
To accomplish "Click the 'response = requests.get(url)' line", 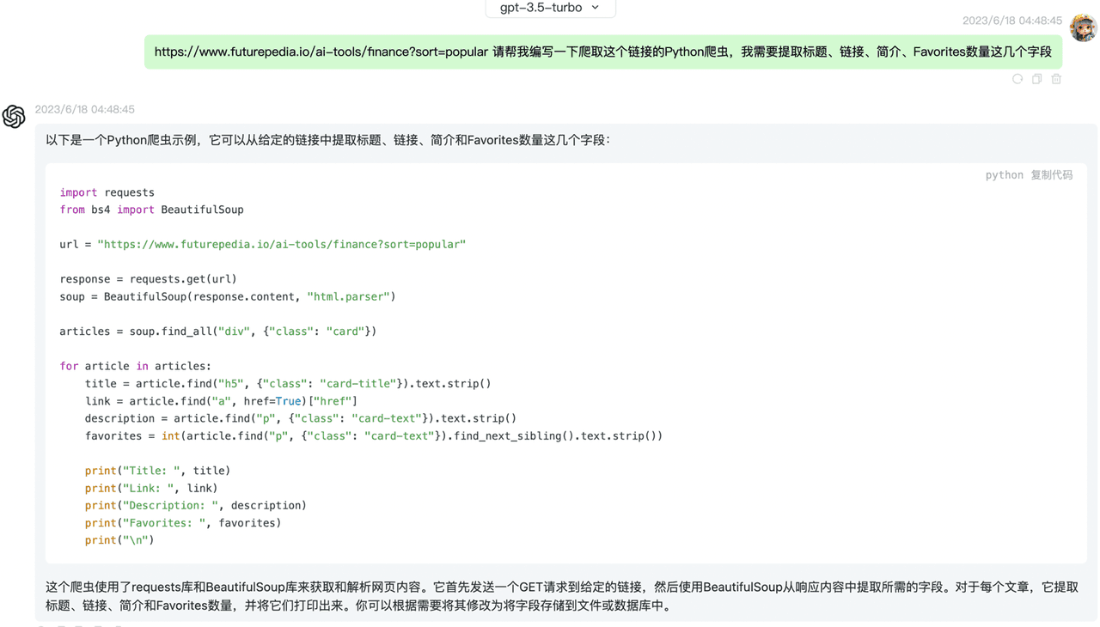I will point(148,279).
